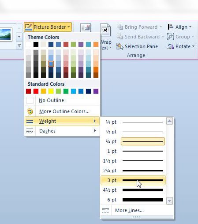Image resolution: width=198 pixels, height=224 pixels.
Task: Select the landscape picture style thumbnail
Action: (6, 34)
